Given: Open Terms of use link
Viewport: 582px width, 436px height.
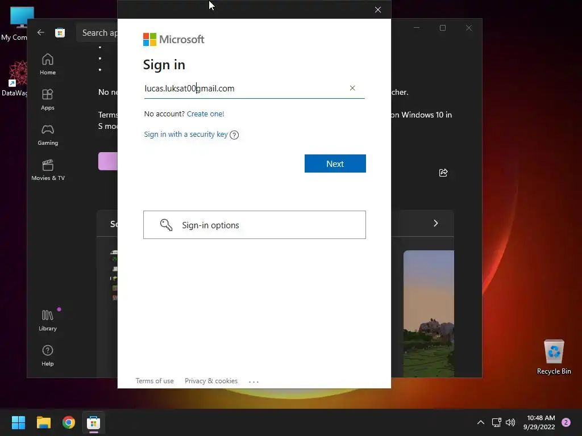Looking at the screenshot, I should tap(155, 381).
